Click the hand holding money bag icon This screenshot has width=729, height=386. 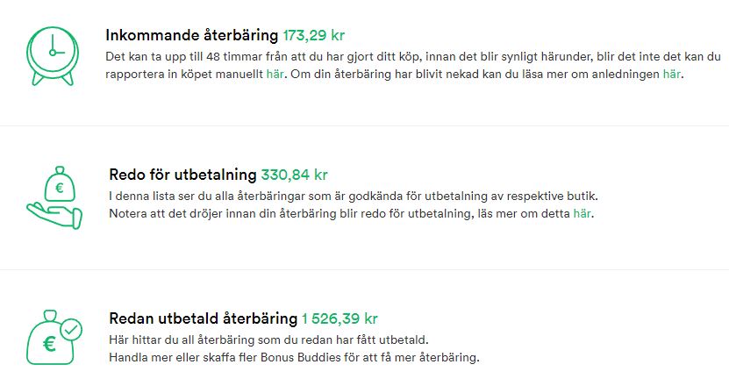pos(54,197)
